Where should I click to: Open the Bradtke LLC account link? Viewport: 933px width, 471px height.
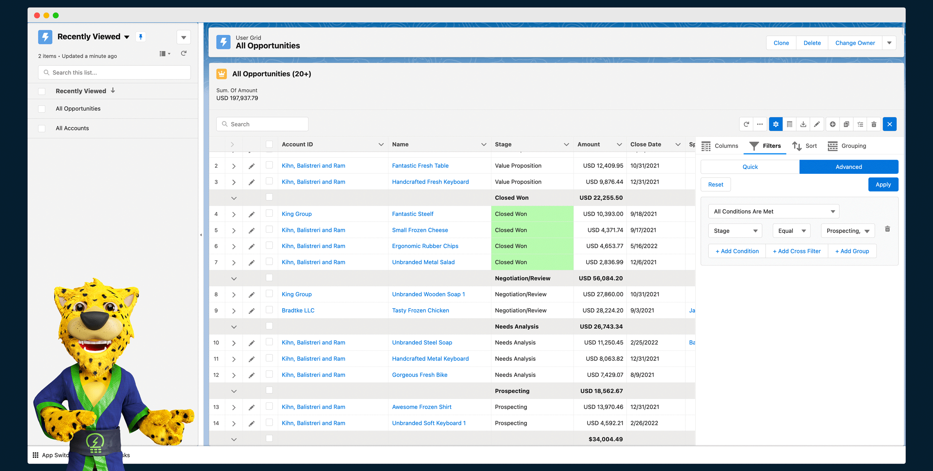(298, 310)
